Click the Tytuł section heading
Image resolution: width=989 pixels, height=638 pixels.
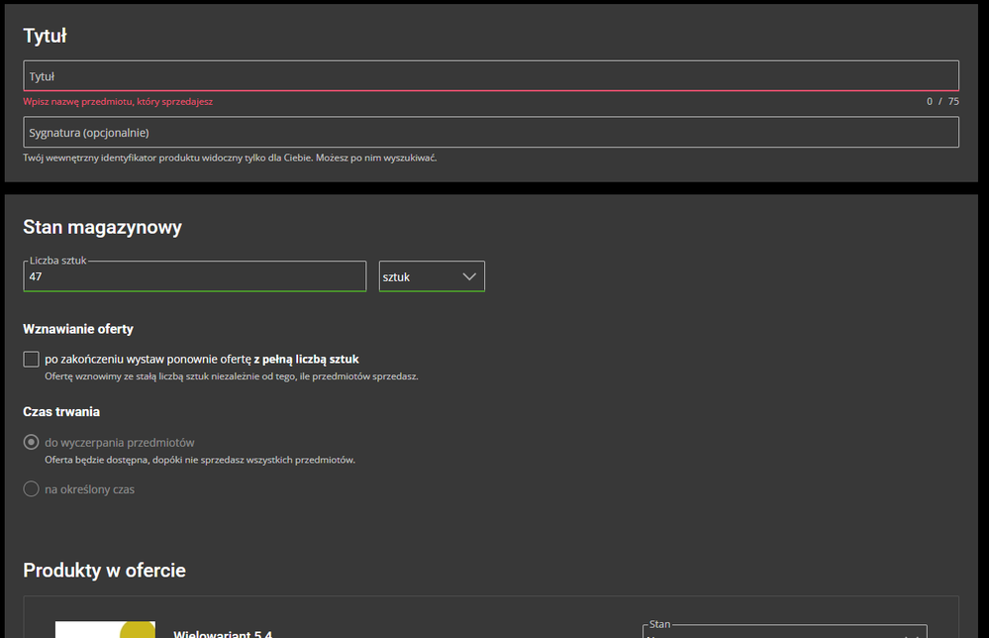coord(45,36)
